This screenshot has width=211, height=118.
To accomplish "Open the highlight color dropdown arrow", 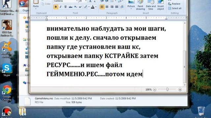I will point(89,7).
